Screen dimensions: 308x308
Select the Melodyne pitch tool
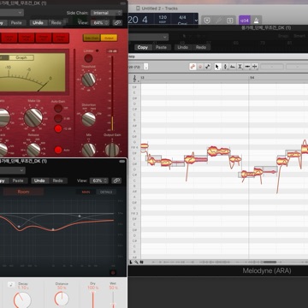click(x=225, y=67)
